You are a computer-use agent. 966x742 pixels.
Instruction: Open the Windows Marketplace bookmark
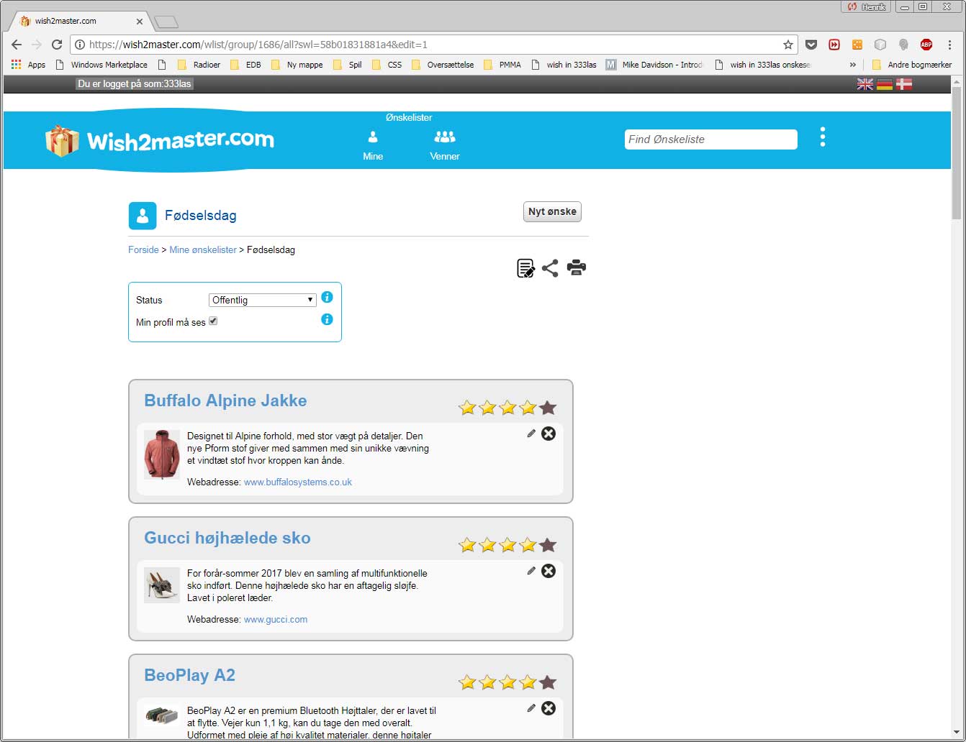(101, 65)
